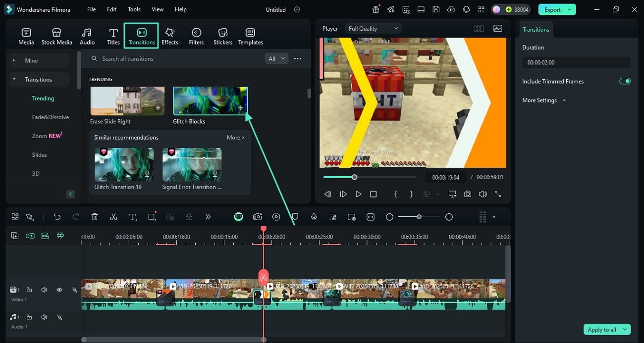
Task: Open the All filter dropdown
Action: (x=276, y=58)
